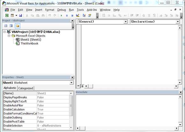185x132 pixels.
Task: Open the (Declarations) procedure dropdown
Action: pyautogui.click(x=178, y=21)
